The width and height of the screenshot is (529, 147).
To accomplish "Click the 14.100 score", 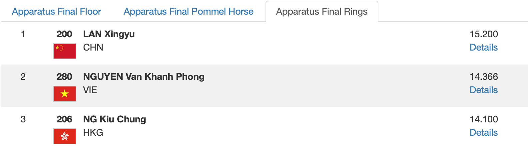I will tap(484, 119).
